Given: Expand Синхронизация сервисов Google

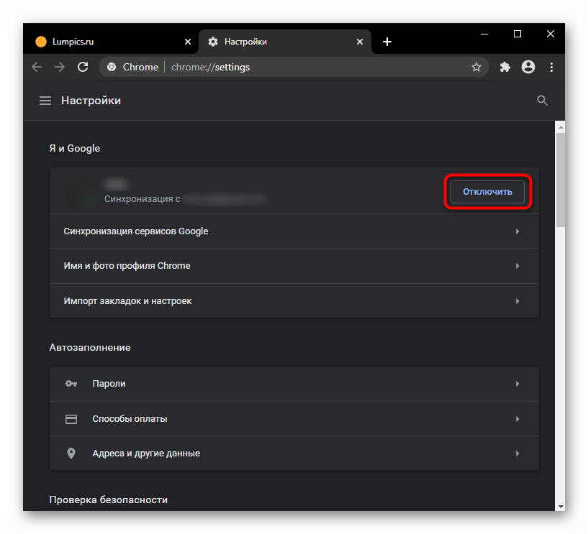Looking at the screenshot, I should pyautogui.click(x=294, y=231).
